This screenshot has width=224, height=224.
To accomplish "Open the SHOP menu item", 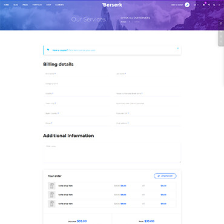I will tap(48, 5).
